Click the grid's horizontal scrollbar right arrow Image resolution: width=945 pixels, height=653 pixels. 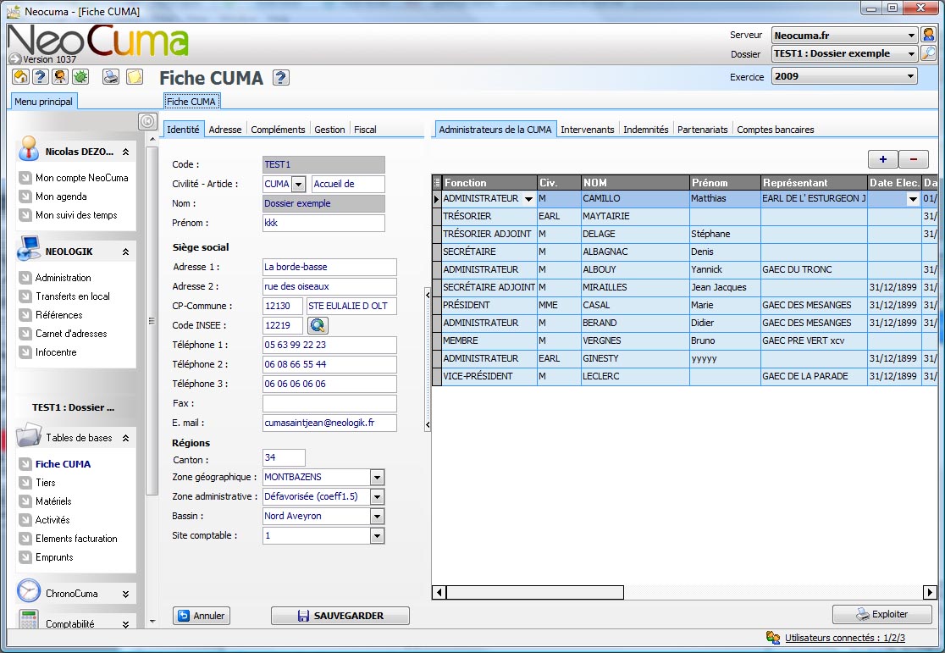[929, 593]
